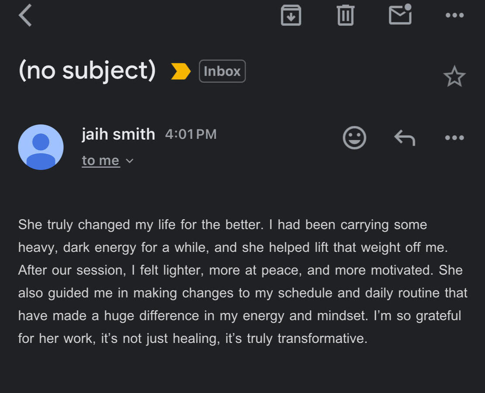Archive this email
The height and width of the screenshot is (393, 485).
[x=291, y=16]
